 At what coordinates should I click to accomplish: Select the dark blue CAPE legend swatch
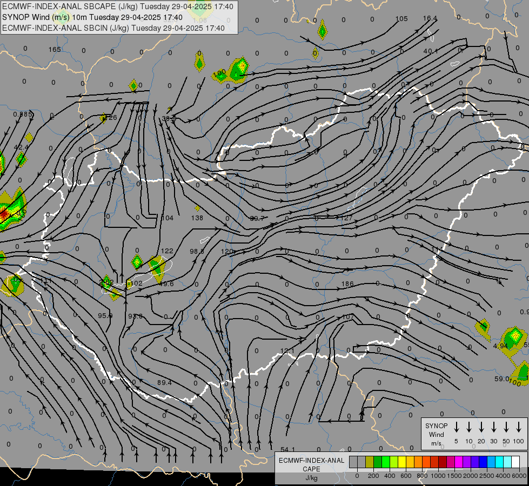[x=483, y=462]
